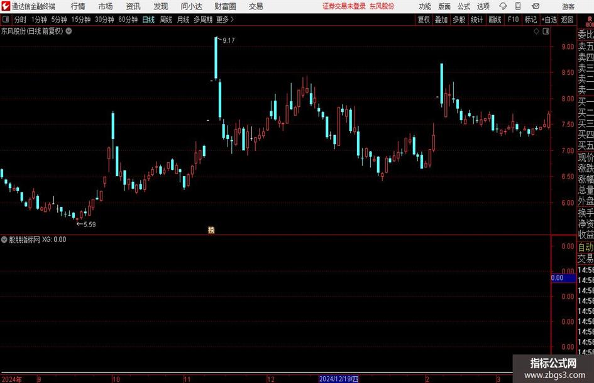This screenshot has width=594, height=383.
Task: Switch to 15分钟 period
Action: [x=81, y=19]
